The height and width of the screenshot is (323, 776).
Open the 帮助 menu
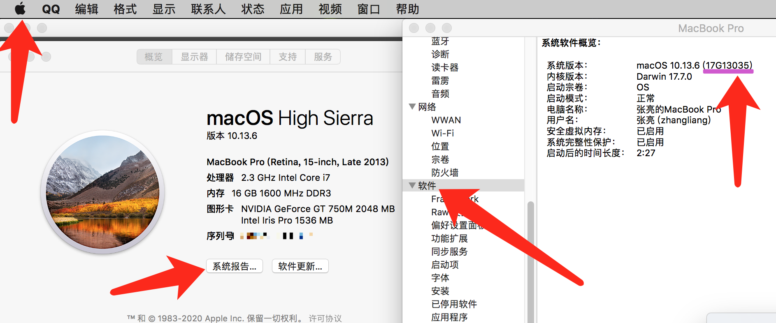pyautogui.click(x=408, y=9)
